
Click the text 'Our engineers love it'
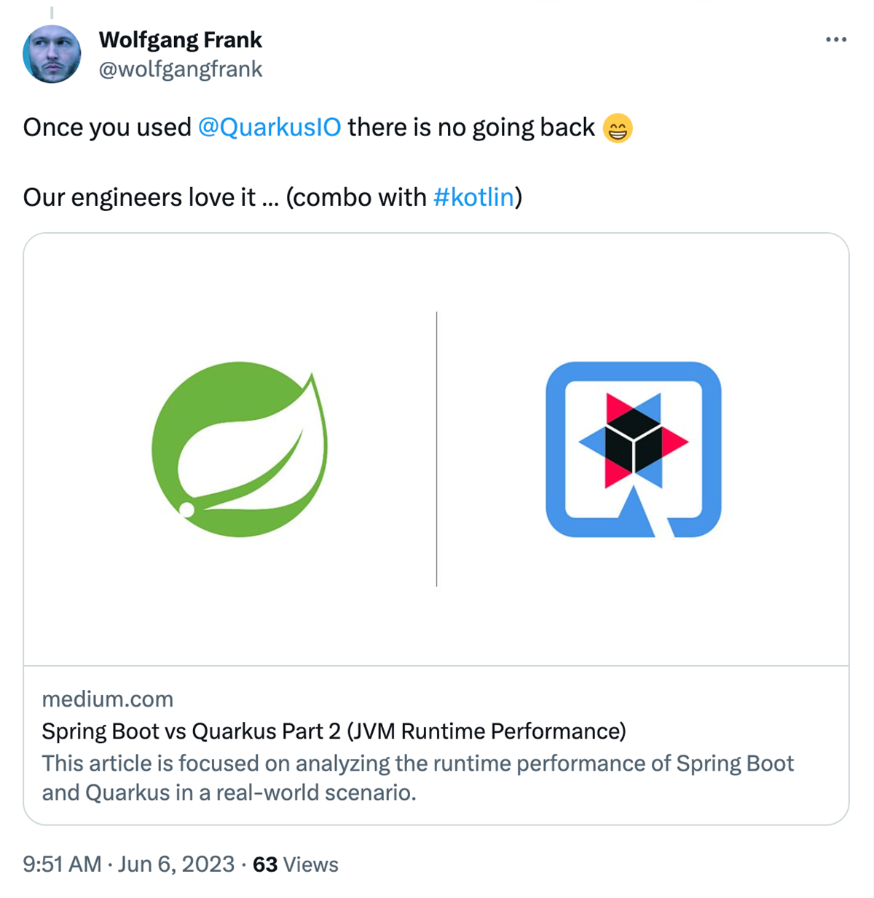tap(139, 197)
